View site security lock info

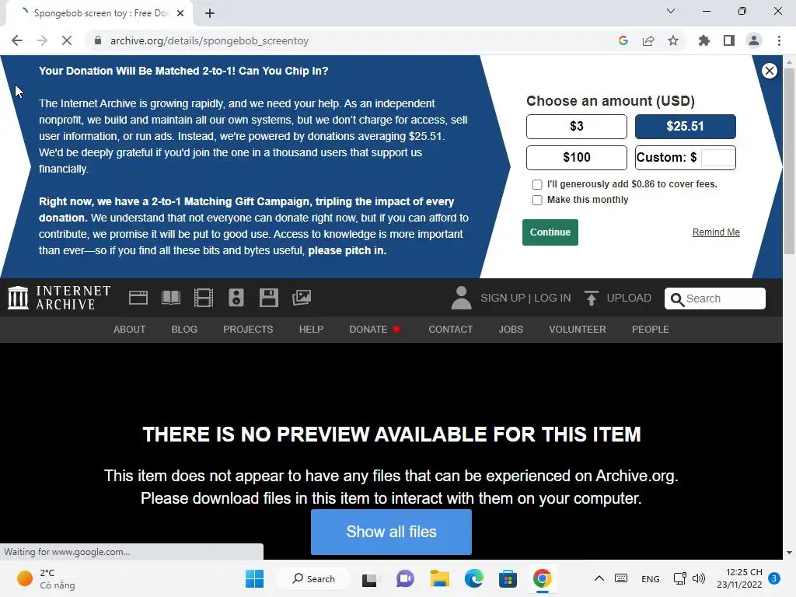(98, 40)
